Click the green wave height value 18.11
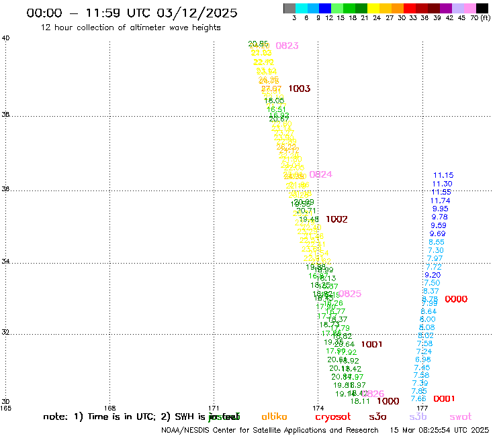 [360, 401]
